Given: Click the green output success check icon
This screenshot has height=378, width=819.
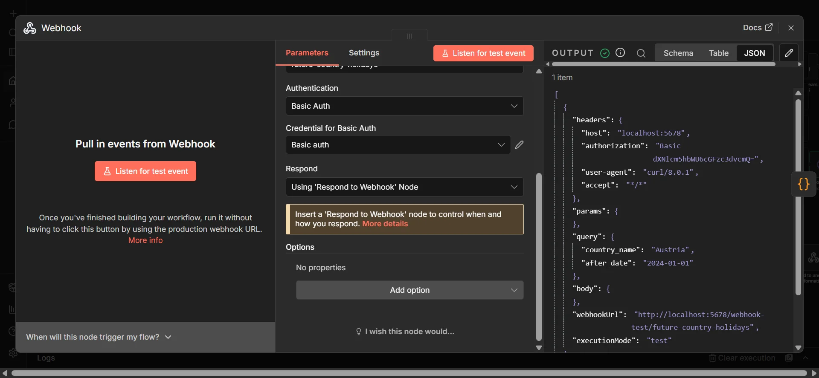Looking at the screenshot, I should [x=605, y=53].
